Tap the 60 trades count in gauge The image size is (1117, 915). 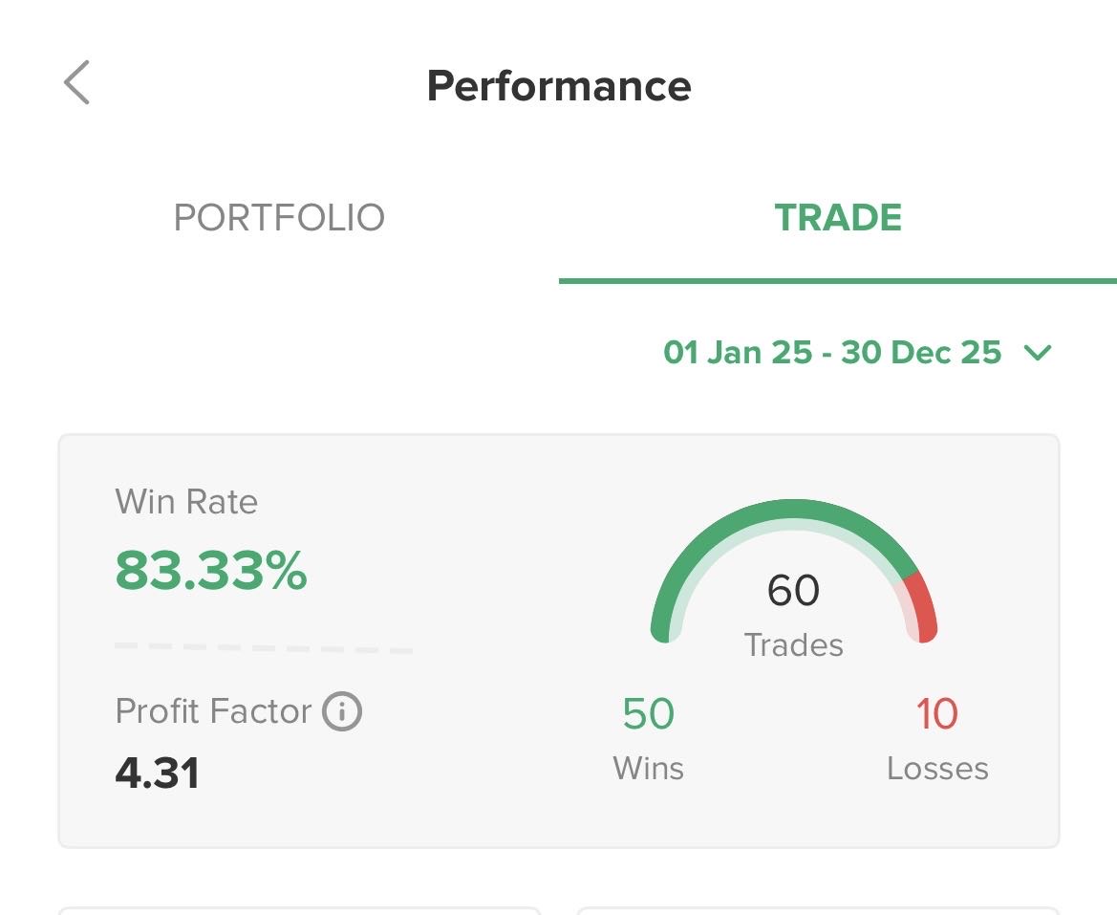[793, 590]
